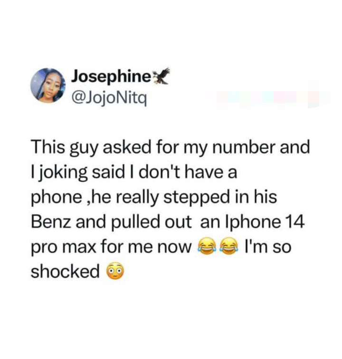Click the word shocked

click(x=65, y=271)
